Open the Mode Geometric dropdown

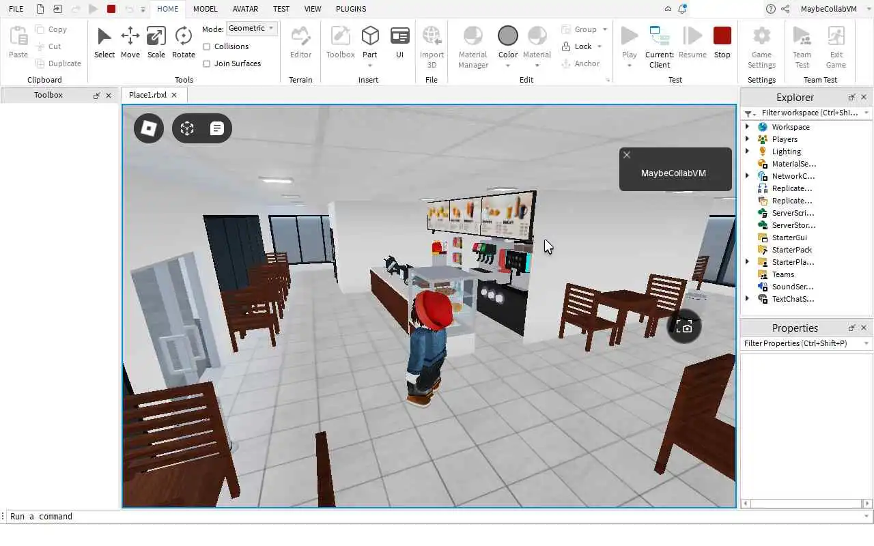[x=252, y=28]
